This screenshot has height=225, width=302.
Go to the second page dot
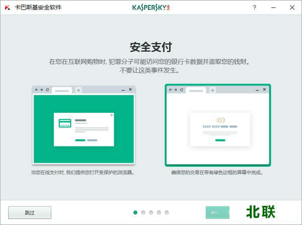pos(143,212)
